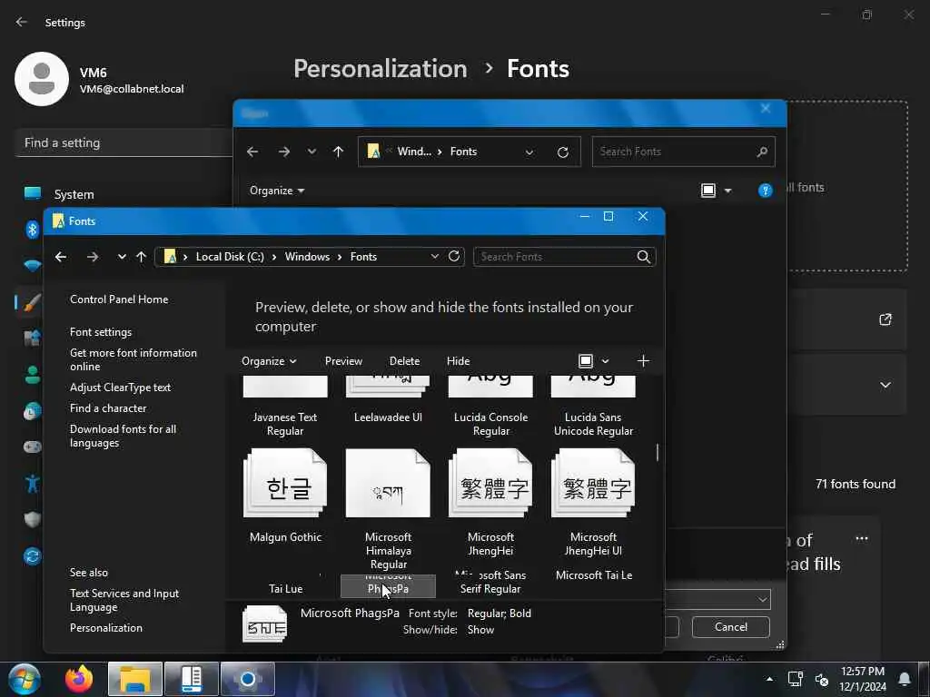Image resolution: width=930 pixels, height=697 pixels.
Task: Select the Malgun Gothic font thumbnail
Action: point(285,484)
